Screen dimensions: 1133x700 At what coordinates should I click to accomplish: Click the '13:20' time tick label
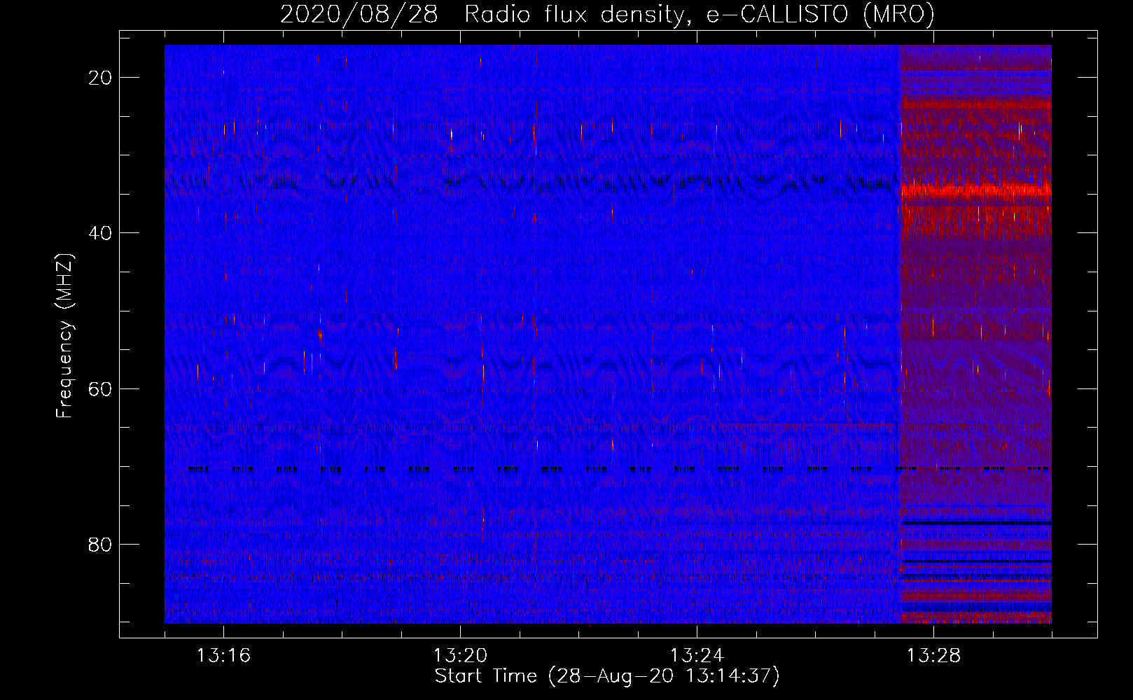[x=459, y=656]
